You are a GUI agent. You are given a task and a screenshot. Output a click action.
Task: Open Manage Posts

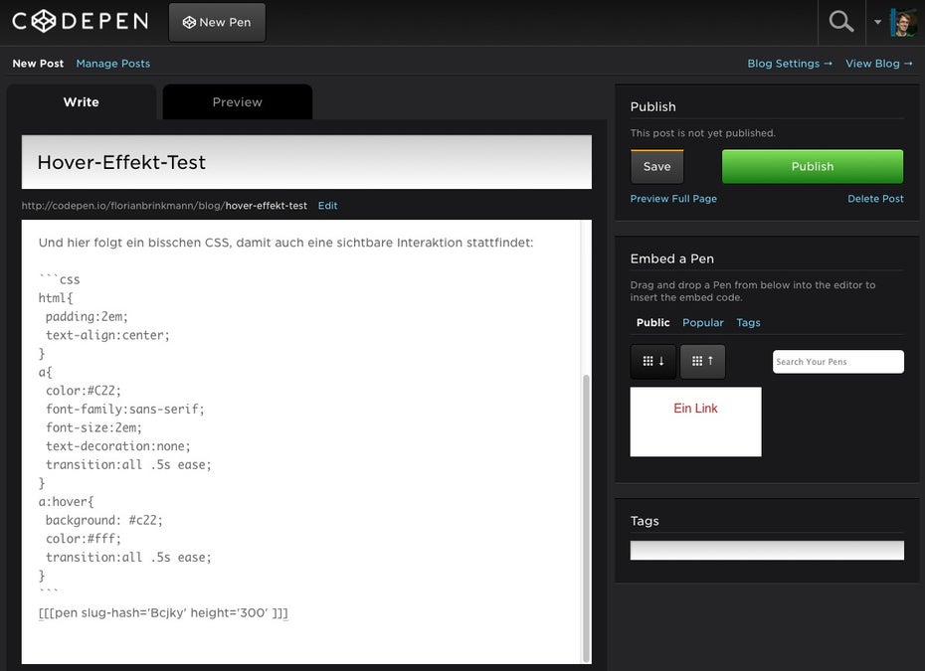click(113, 63)
